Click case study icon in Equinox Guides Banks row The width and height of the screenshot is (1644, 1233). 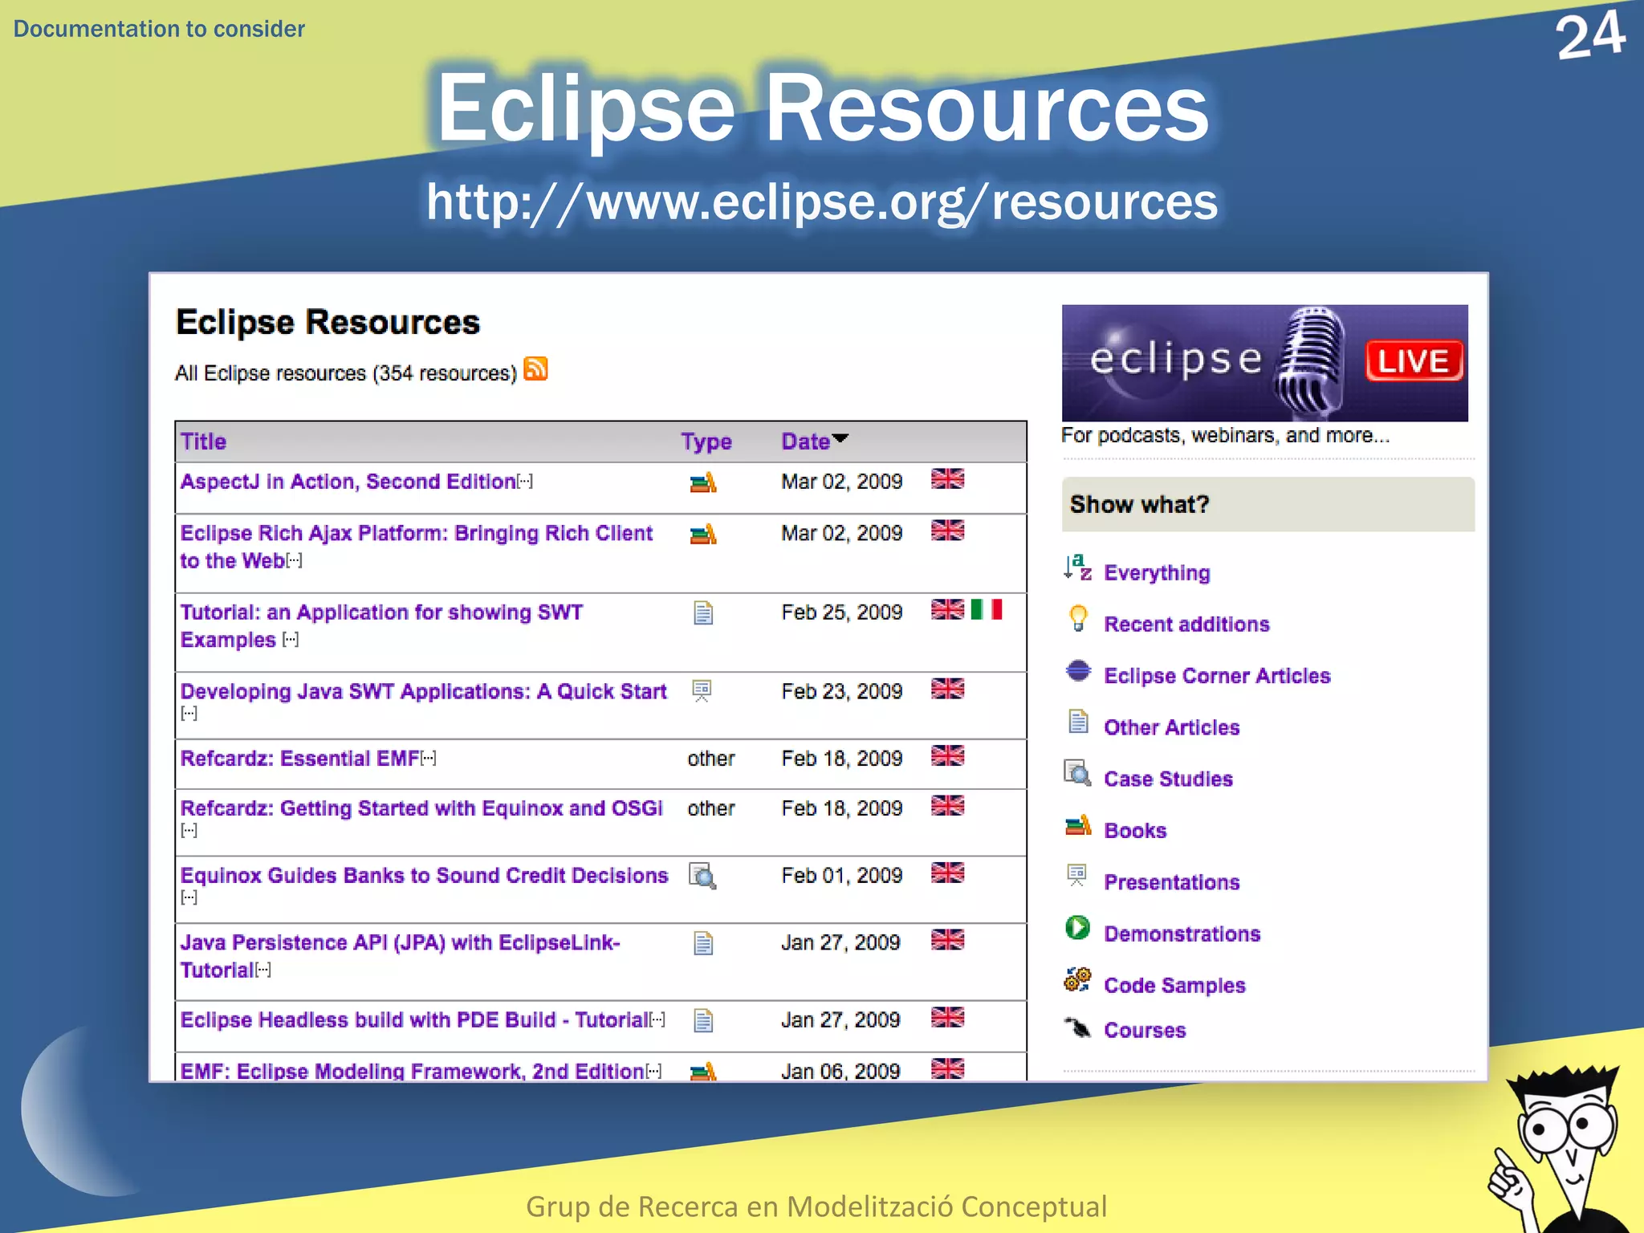click(702, 876)
